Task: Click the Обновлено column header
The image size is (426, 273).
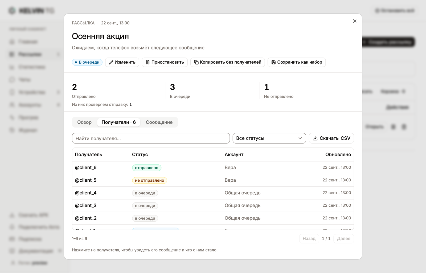Action: coord(338,154)
